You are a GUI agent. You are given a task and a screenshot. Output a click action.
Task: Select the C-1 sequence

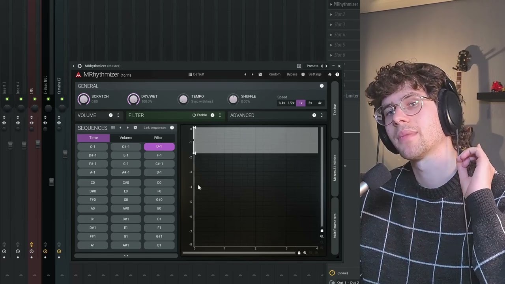[x=92, y=147]
